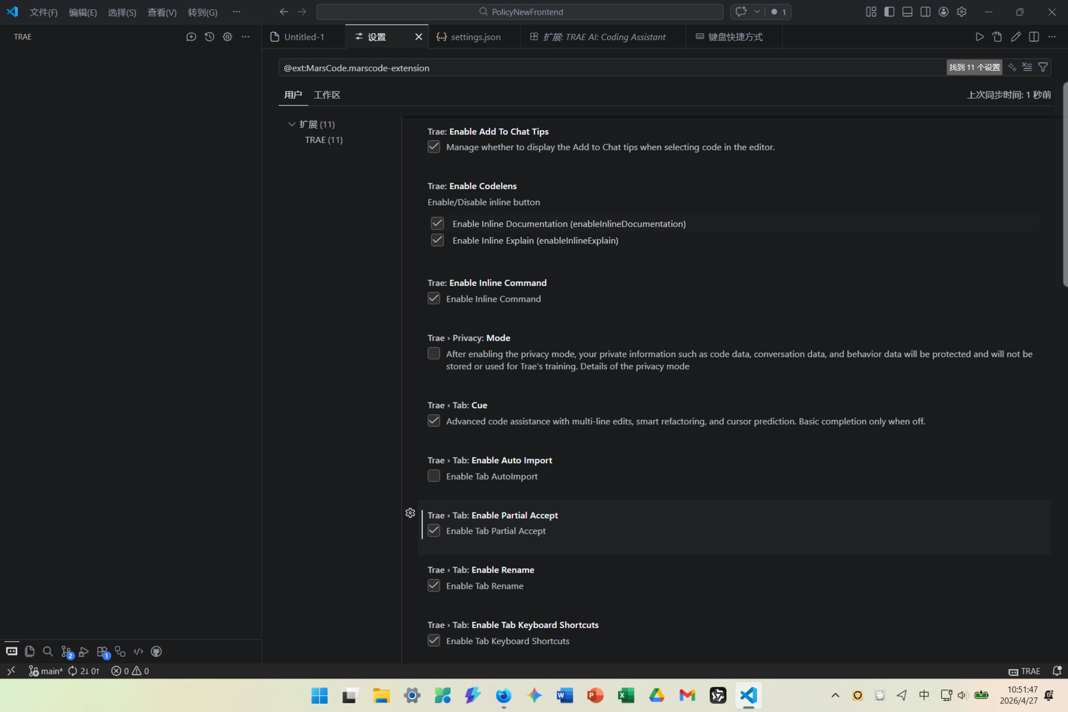Open the 选择(S) menu
The height and width of the screenshot is (712, 1068).
click(x=122, y=12)
